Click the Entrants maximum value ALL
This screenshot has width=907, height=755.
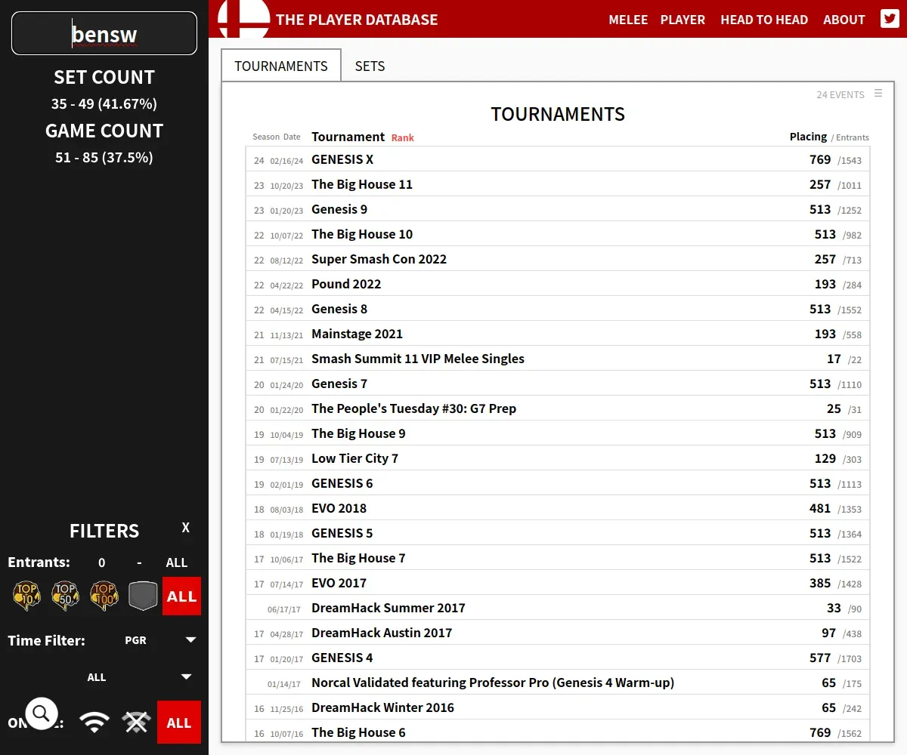pyautogui.click(x=177, y=562)
